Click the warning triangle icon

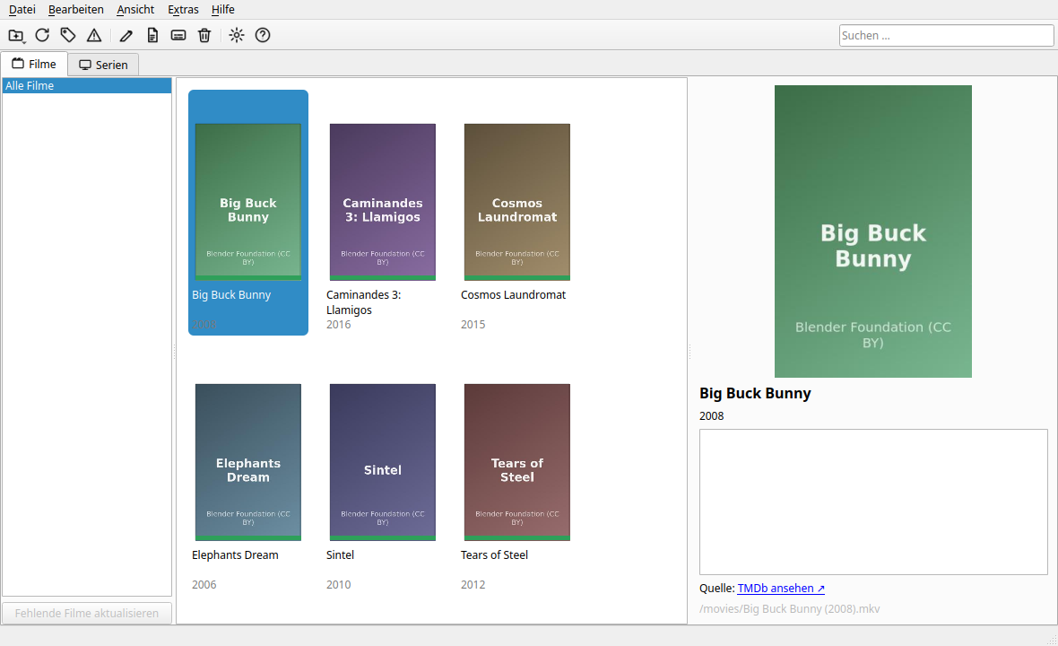pos(94,35)
